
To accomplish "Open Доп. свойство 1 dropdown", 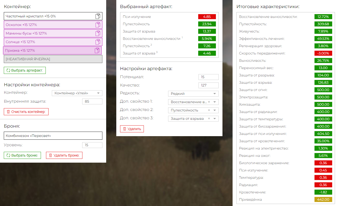I will coord(215,102).
